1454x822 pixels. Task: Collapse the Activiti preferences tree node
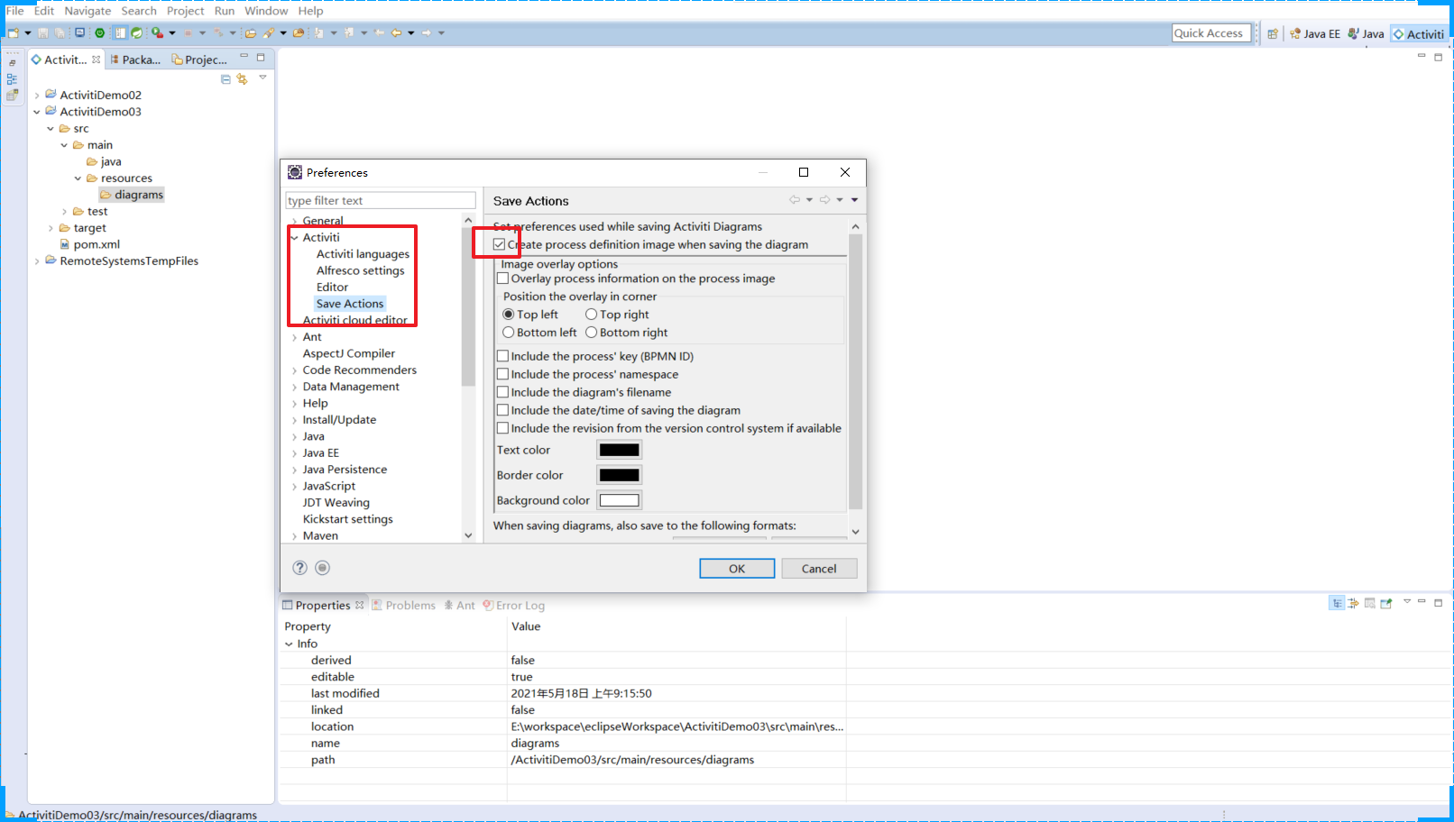[x=295, y=238]
